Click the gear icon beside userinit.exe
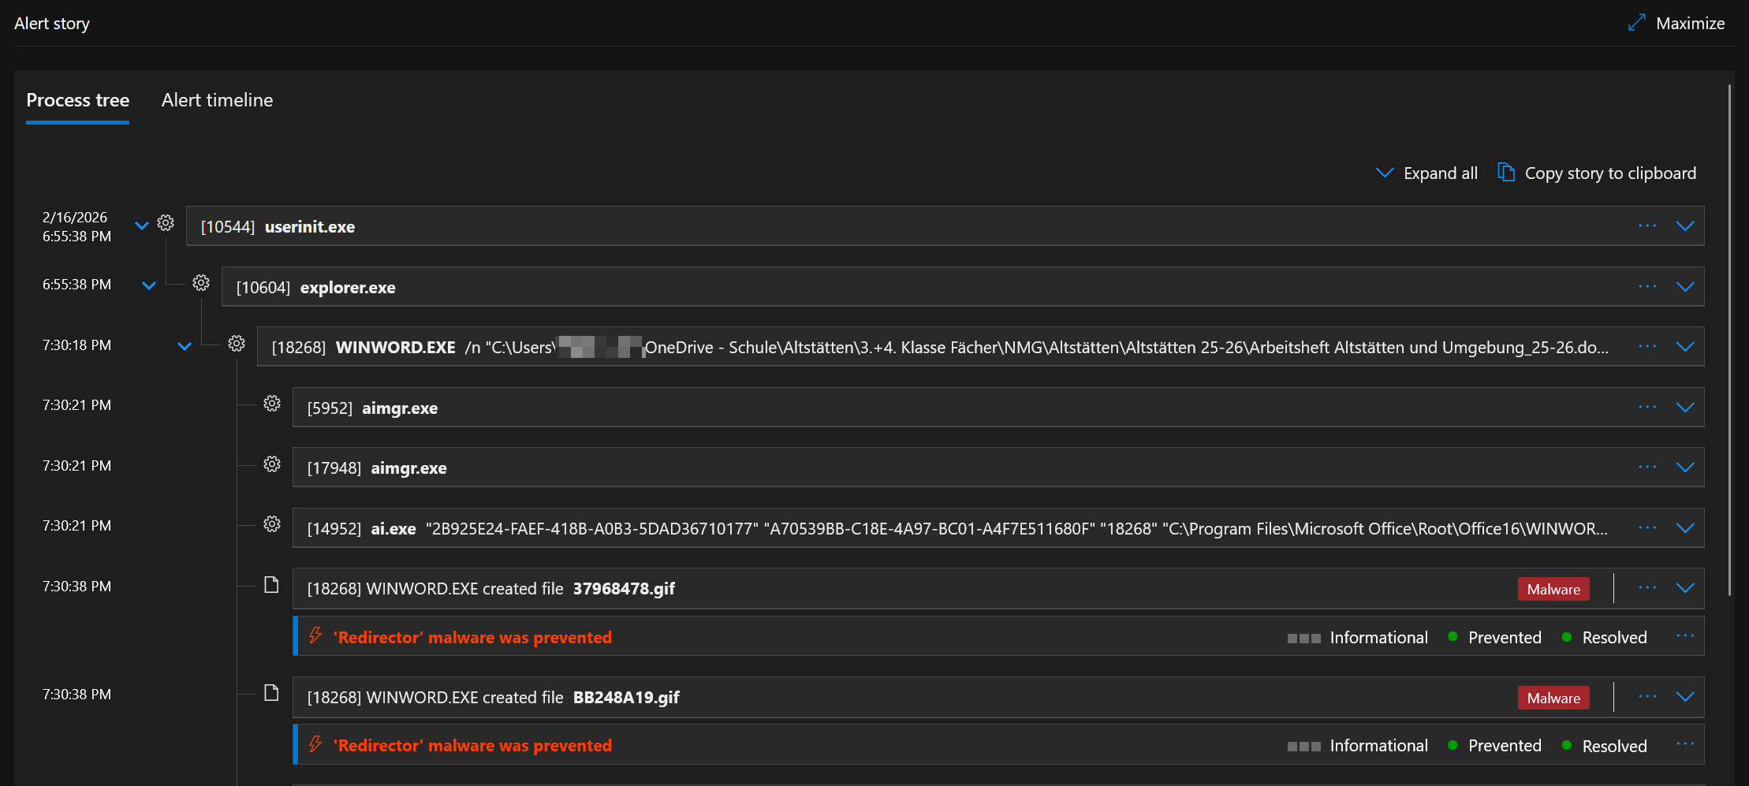The height and width of the screenshot is (786, 1749). tap(166, 223)
